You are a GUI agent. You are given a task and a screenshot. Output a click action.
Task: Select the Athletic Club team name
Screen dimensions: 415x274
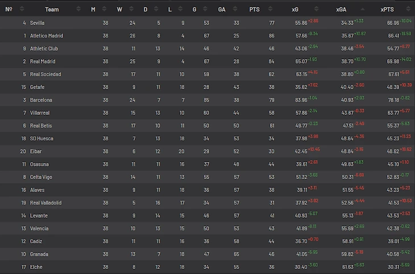coord(44,49)
